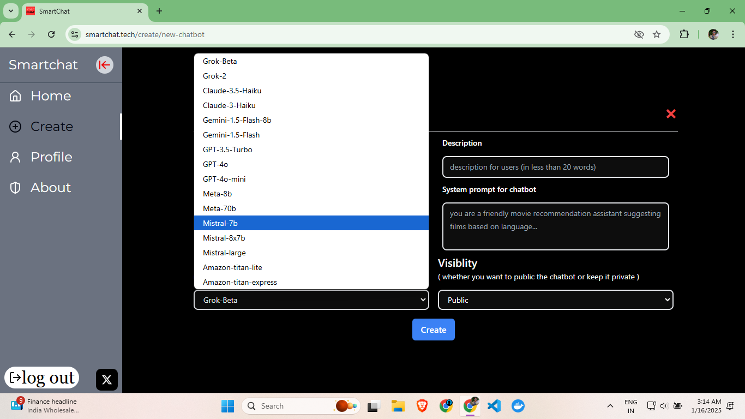The image size is (745, 419).
Task: Focus the System prompt textarea
Action: [556, 226]
